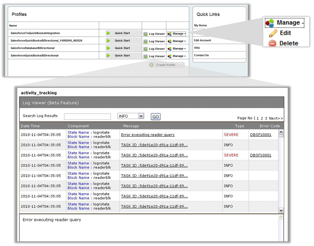This screenshot has height=246, width=314.
Task: Open Log Viewer icon for SalesforceDatabaseBiDirectional
Action: (x=145, y=49)
